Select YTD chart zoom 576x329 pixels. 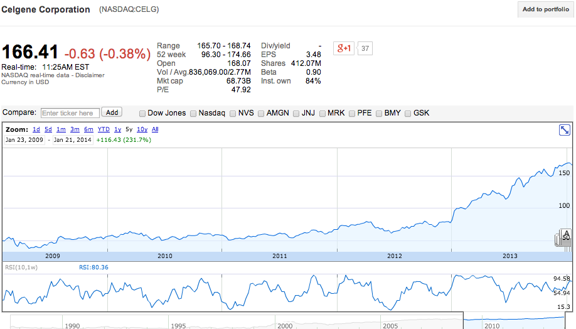click(x=104, y=129)
